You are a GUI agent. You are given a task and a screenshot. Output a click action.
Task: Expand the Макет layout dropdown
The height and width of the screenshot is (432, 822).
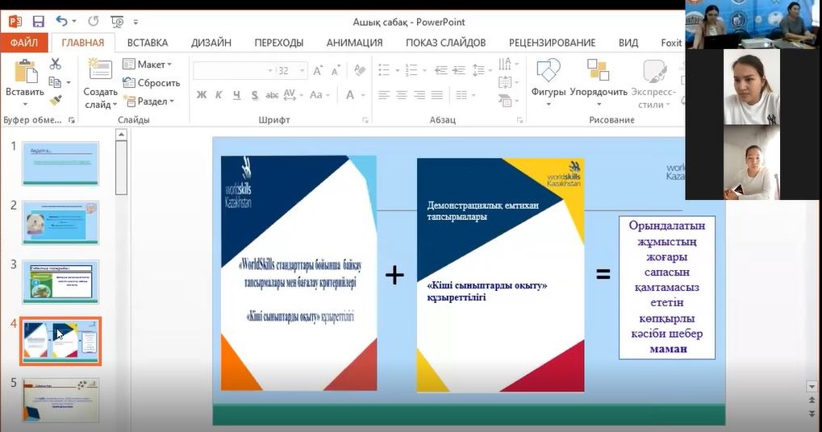pos(147,64)
